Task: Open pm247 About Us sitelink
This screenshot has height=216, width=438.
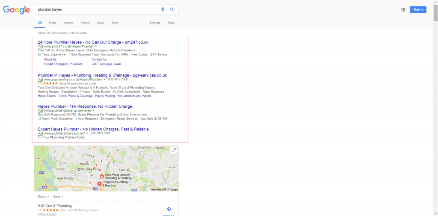Action: (50, 59)
